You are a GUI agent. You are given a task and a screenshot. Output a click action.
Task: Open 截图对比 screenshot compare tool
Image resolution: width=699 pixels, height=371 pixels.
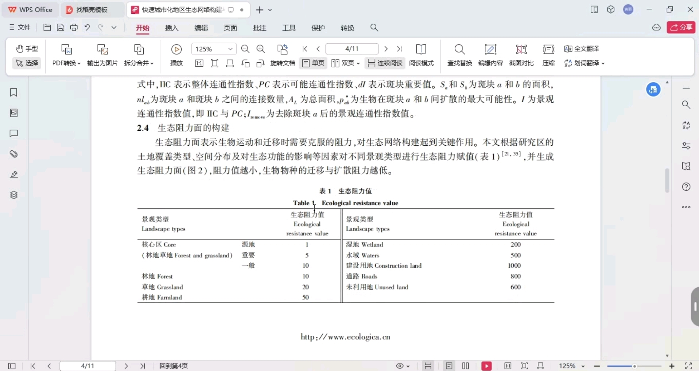[x=521, y=55]
